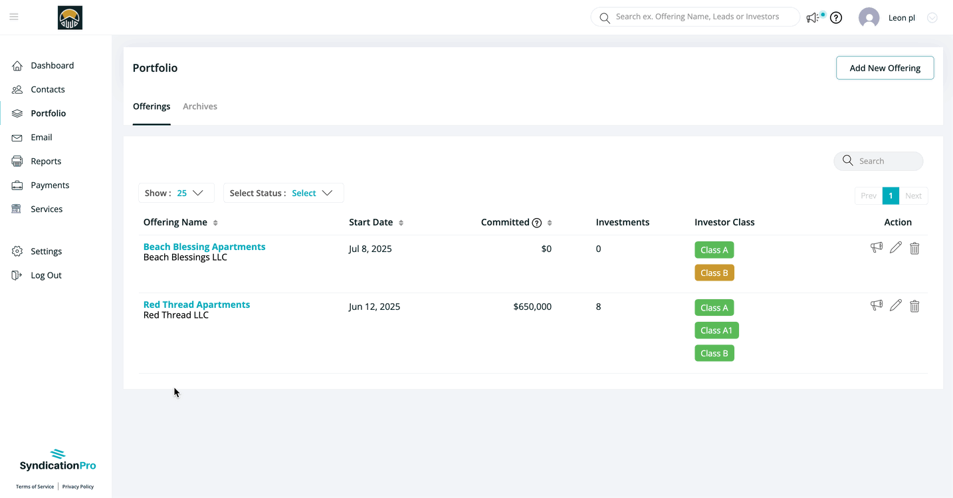Image resolution: width=953 pixels, height=498 pixels.
Task: Expand the account dropdown next to Leon pl
Action: [x=932, y=17]
